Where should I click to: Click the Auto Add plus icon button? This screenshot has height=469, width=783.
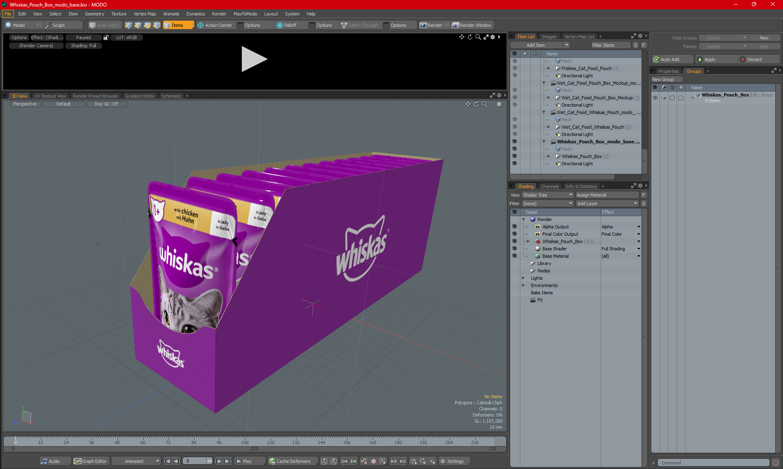pos(672,59)
